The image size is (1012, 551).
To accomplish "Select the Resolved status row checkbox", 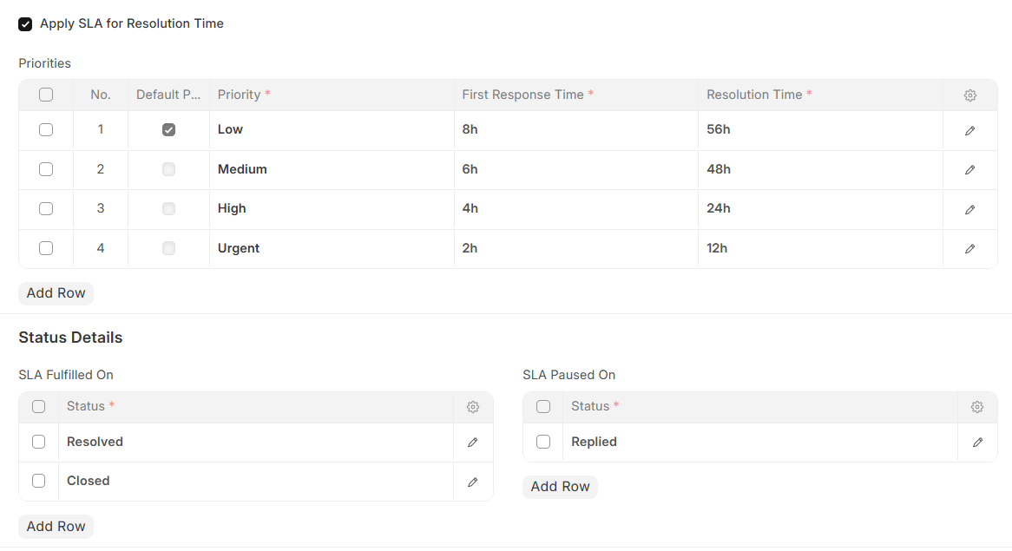I will 38,442.
